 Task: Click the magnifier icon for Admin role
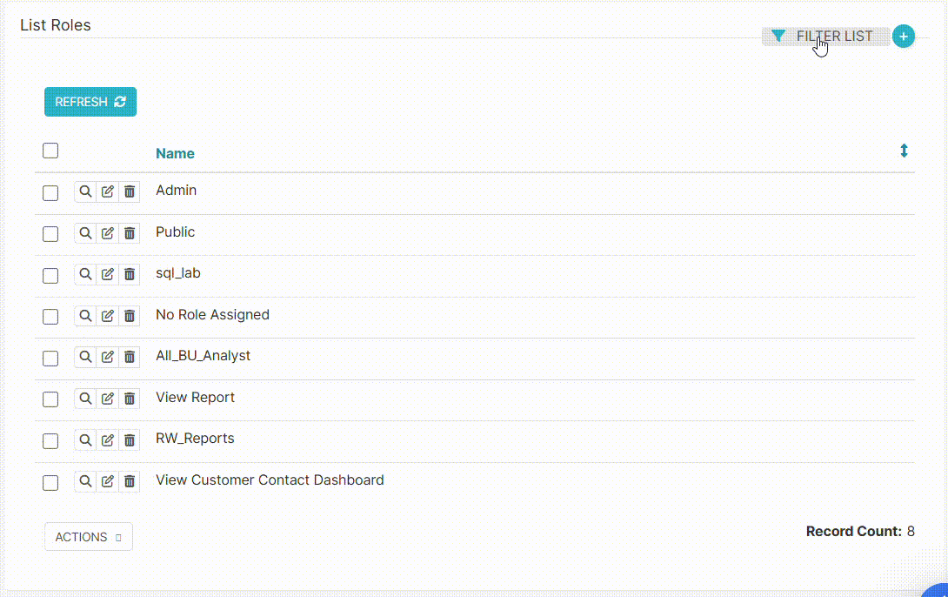click(85, 191)
